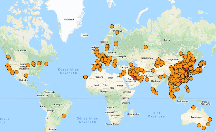The height and width of the screenshot is (132, 216).
Task: Click the Grönland map label
Action: pyautogui.click(x=69, y=19)
